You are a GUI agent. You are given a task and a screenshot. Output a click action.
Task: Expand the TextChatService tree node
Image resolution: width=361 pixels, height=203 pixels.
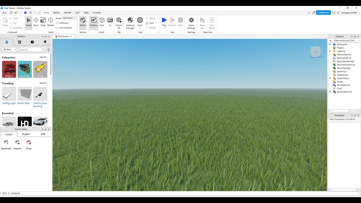pyautogui.click(x=330, y=92)
